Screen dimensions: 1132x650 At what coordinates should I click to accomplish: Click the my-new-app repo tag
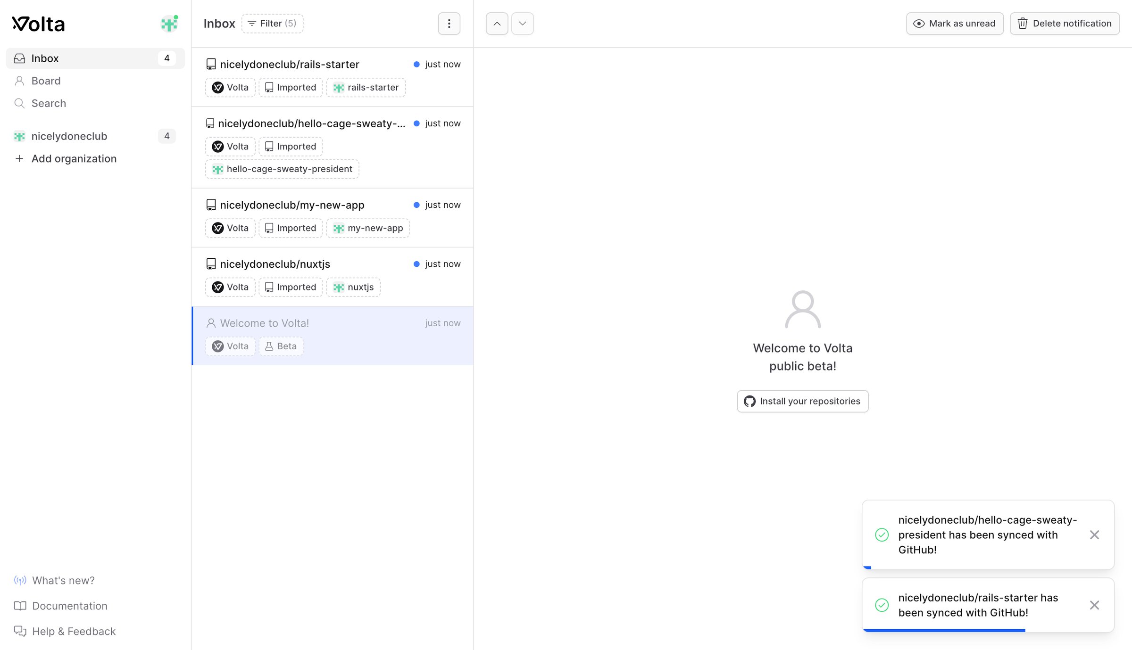pyautogui.click(x=368, y=228)
